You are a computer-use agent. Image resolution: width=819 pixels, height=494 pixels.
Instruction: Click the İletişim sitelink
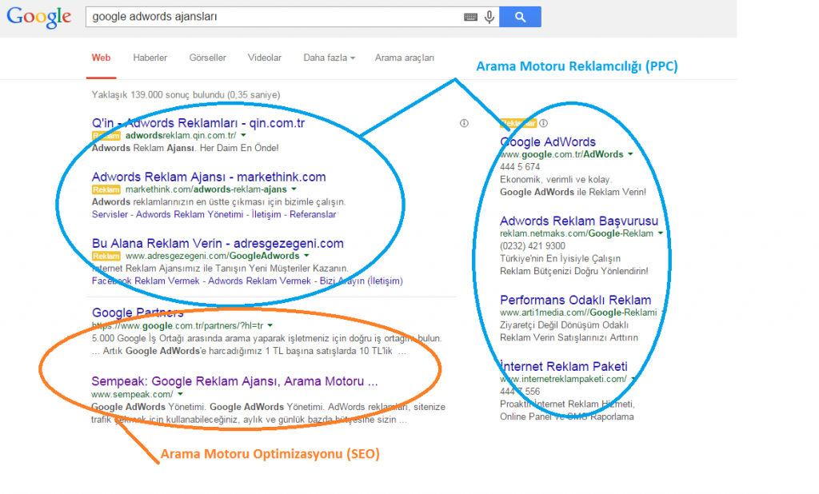[x=266, y=214]
